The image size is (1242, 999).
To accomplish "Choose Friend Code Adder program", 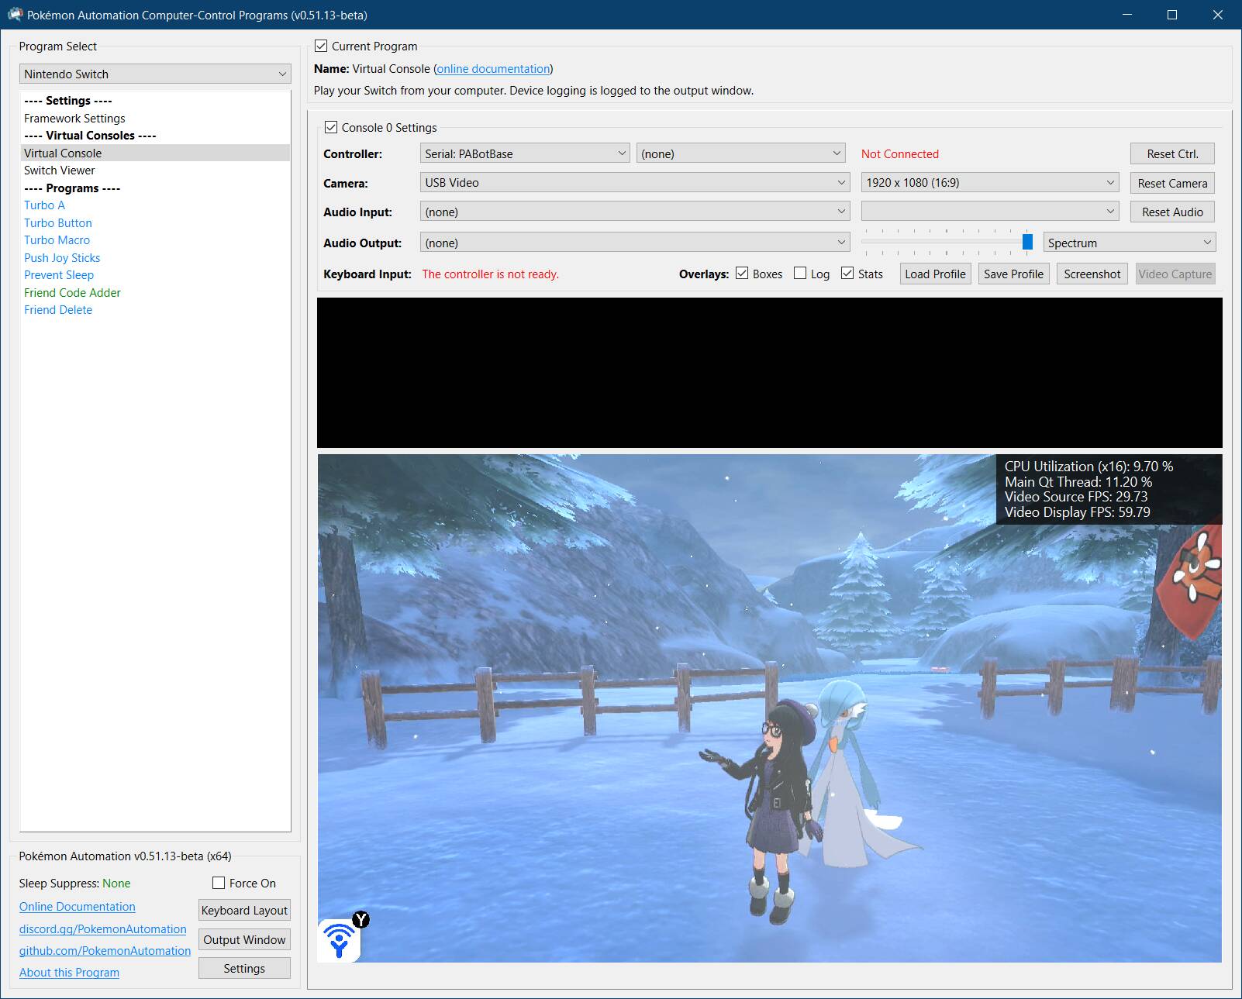I will (x=72, y=292).
